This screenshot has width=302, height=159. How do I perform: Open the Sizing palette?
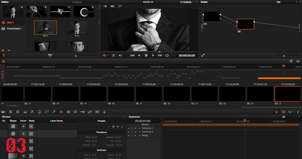click(90, 112)
